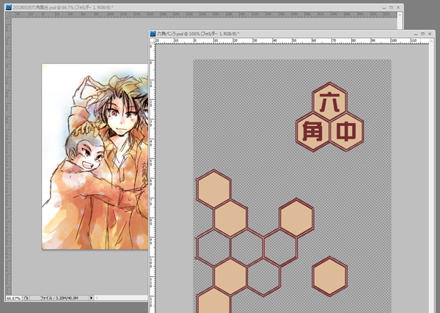Click the Photoshop icon on 六角ペンラ.psd title bar
Image resolution: width=440 pixels, height=313 pixels.
point(153,34)
